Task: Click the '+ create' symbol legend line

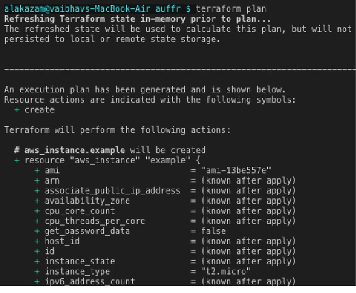Action: click(35, 110)
